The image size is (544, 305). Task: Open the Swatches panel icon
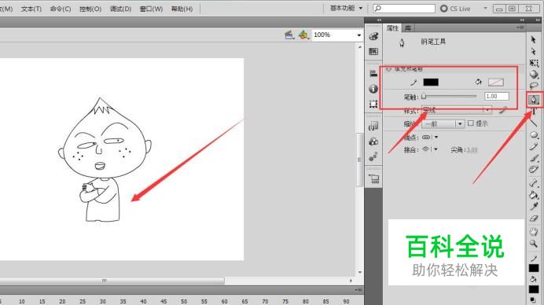coord(373,52)
